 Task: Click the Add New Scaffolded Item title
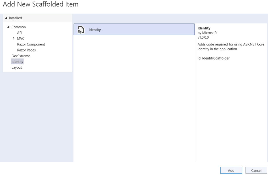coord(41,4)
